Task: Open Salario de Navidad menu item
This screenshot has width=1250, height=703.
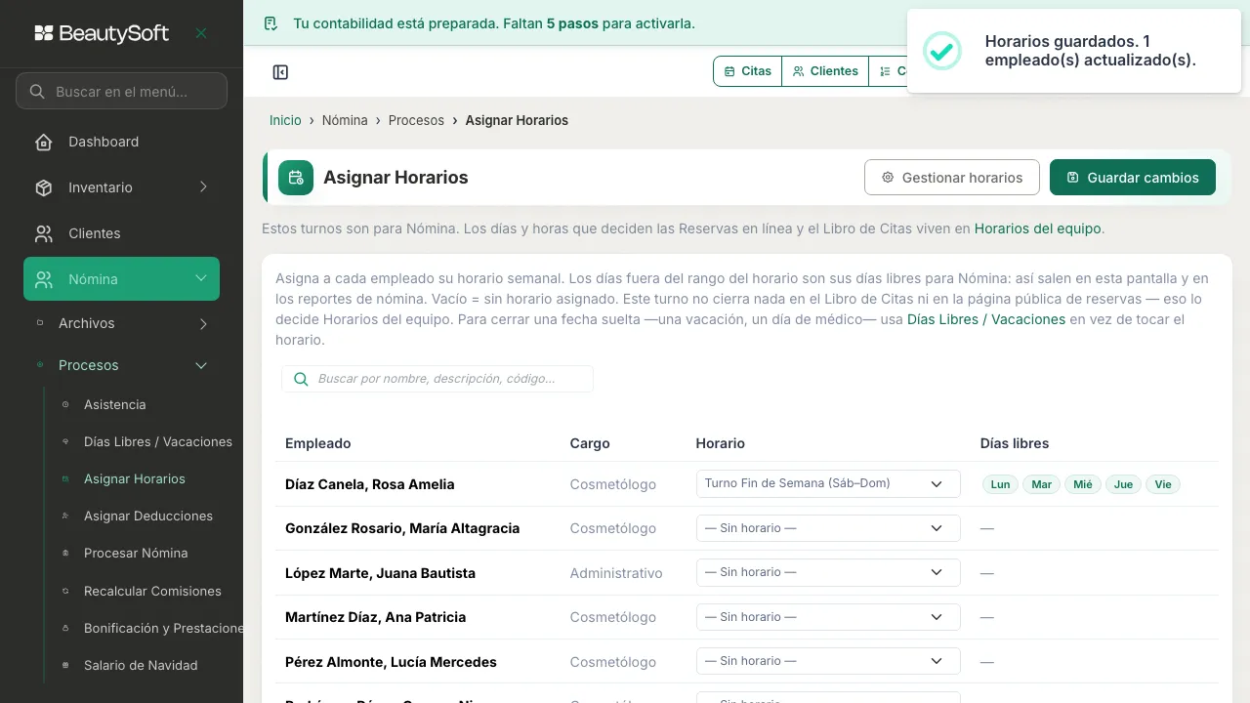Action: (x=141, y=665)
